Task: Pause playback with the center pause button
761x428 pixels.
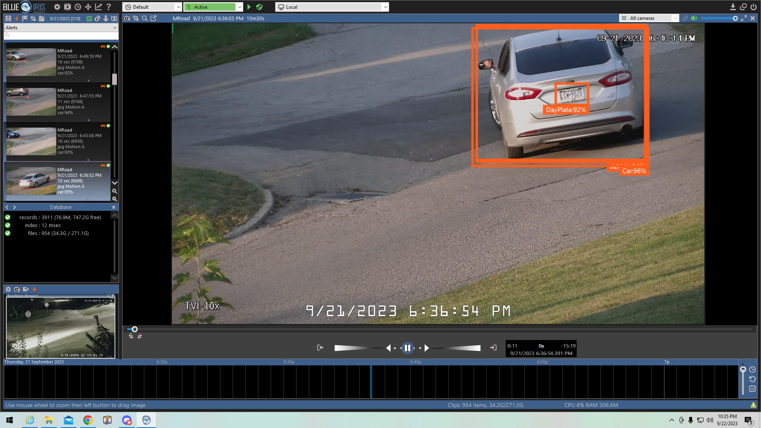Action: (407, 348)
